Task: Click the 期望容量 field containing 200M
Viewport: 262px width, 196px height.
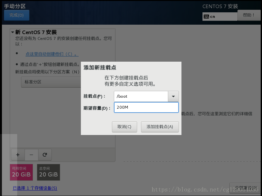Action: 146,107
